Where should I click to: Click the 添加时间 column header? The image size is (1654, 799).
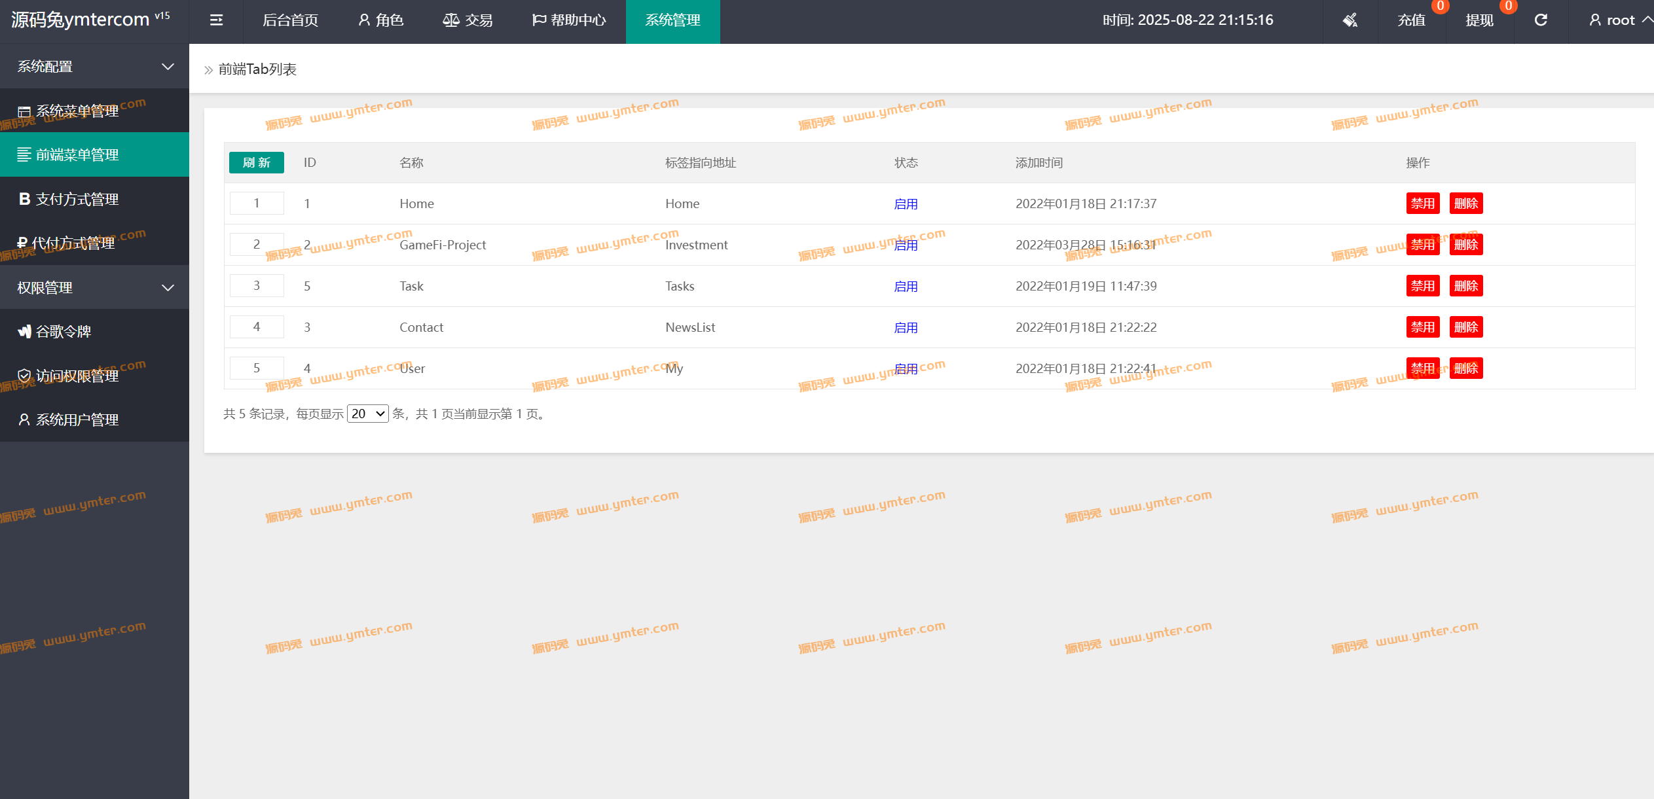(x=1038, y=163)
